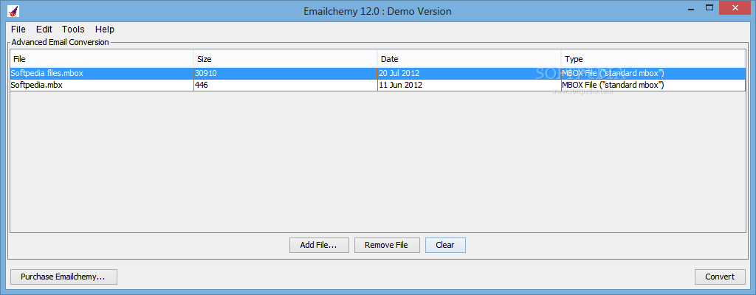Click the Type cell of Softpedia.mbx

653,85
